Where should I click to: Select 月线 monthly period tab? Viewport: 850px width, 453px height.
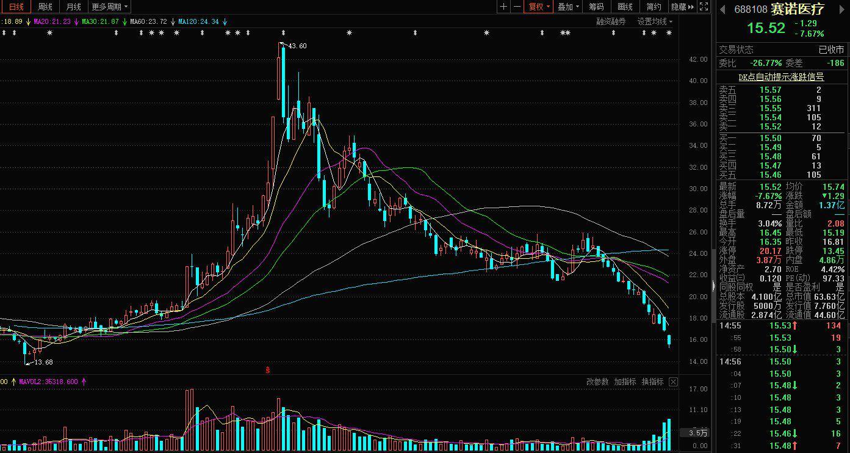pyautogui.click(x=73, y=7)
